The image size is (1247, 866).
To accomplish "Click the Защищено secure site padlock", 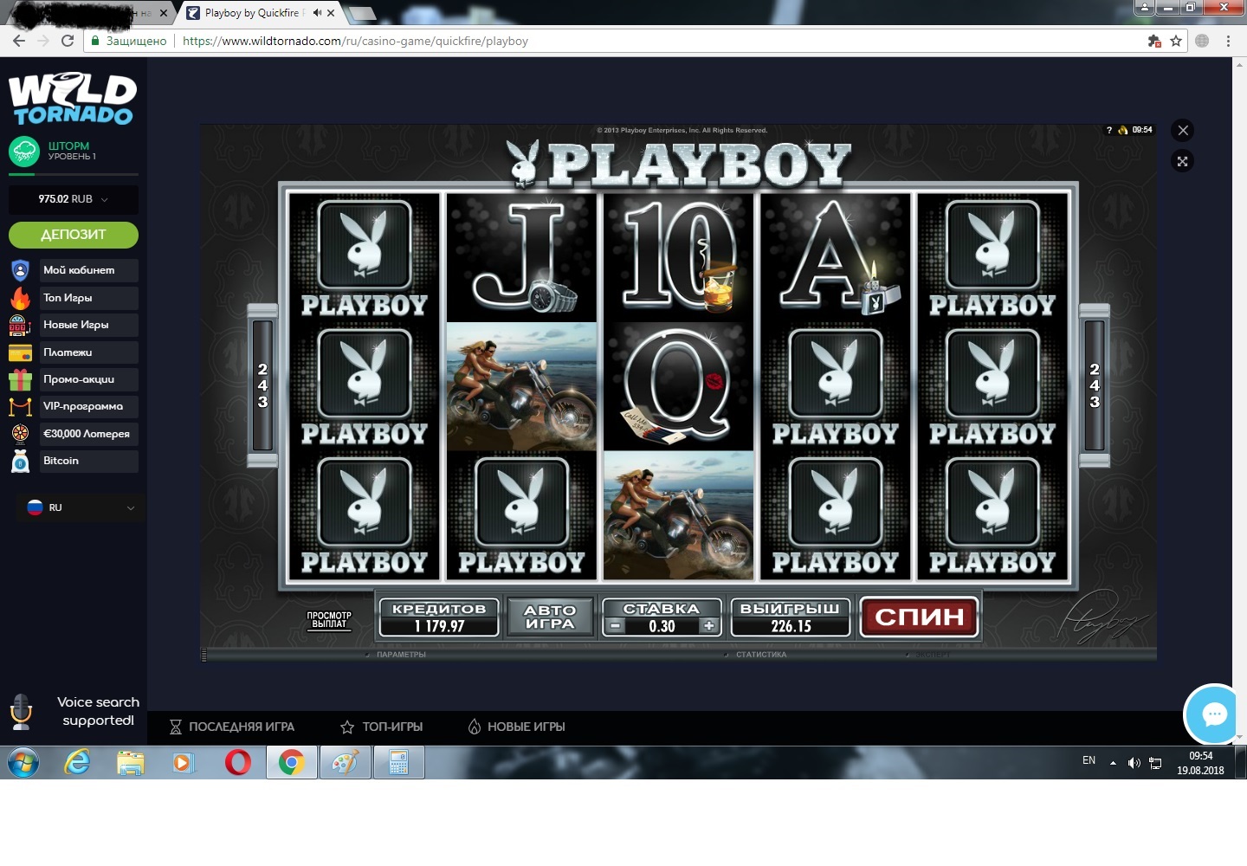I will click(x=95, y=41).
